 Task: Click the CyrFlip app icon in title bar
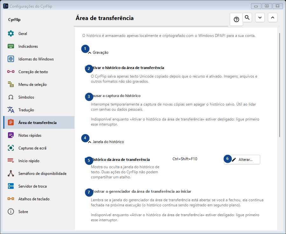pos(6,6)
